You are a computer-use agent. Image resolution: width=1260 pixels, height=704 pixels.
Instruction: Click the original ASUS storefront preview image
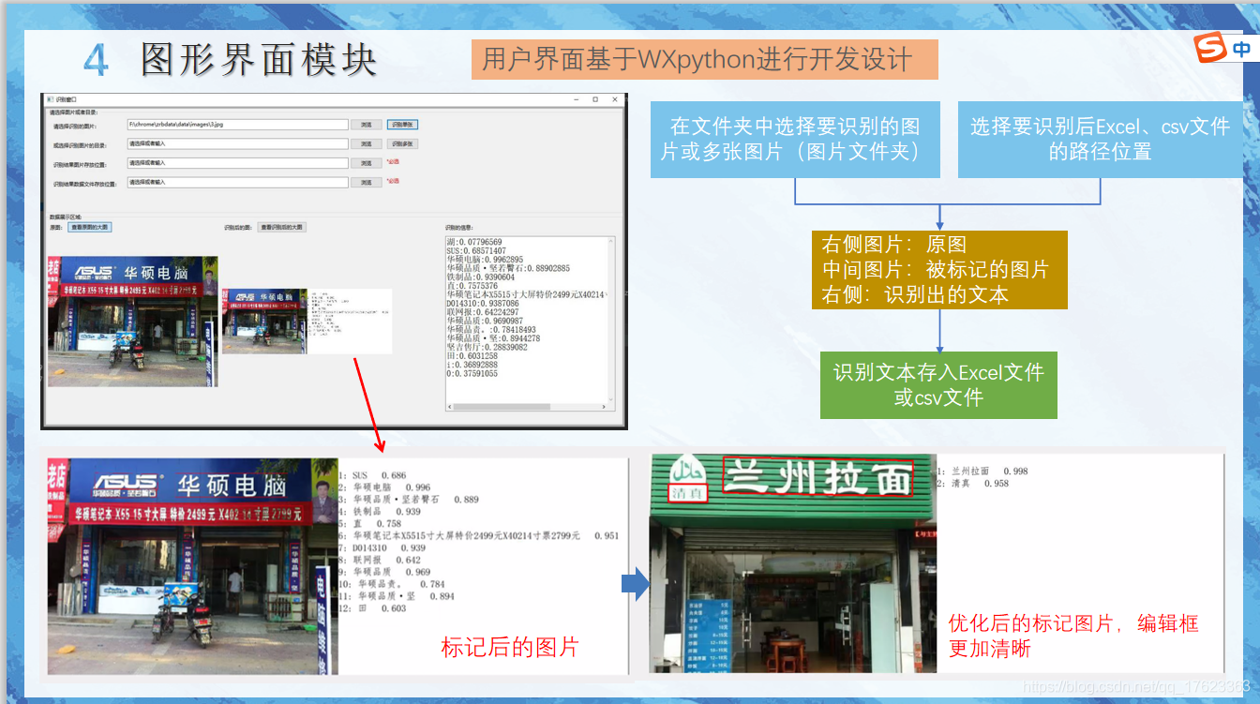tap(132, 322)
